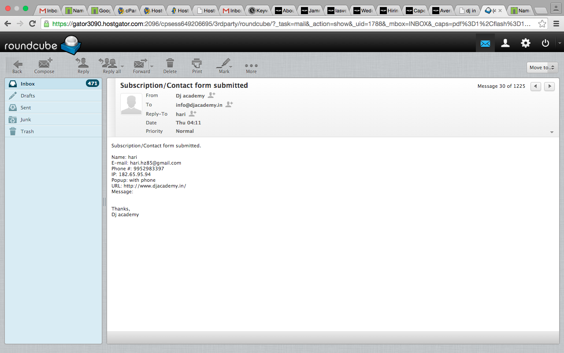Click the phone number 9952983397
The height and width of the screenshot is (353, 564).
[x=149, y=169]
